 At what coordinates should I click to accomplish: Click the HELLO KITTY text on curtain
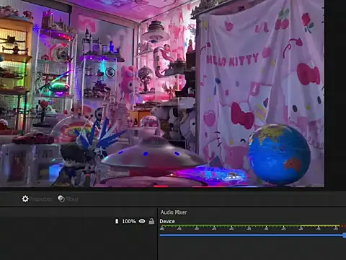(232, 60)
